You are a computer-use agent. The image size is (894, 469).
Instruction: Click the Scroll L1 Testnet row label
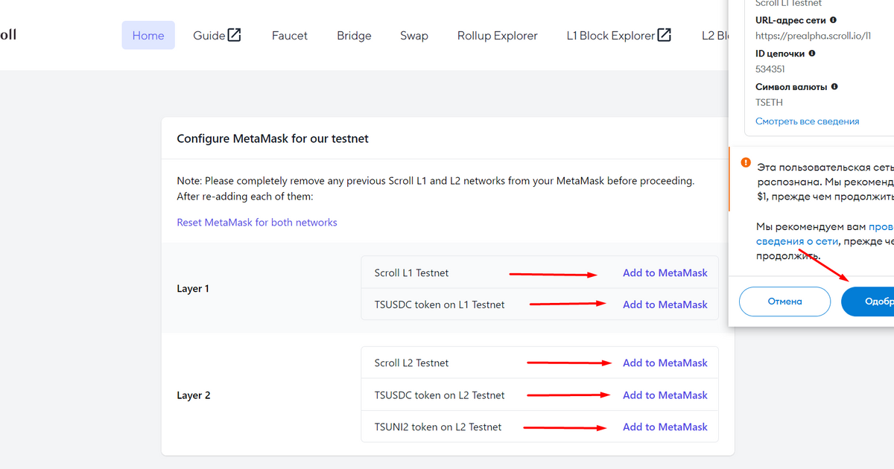click(x=412, y=272)
